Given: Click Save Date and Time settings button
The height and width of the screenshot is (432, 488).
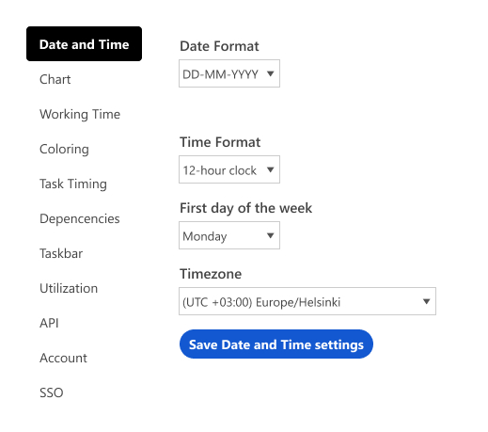Looking at the screenshot, I should [x=276, y=344].
